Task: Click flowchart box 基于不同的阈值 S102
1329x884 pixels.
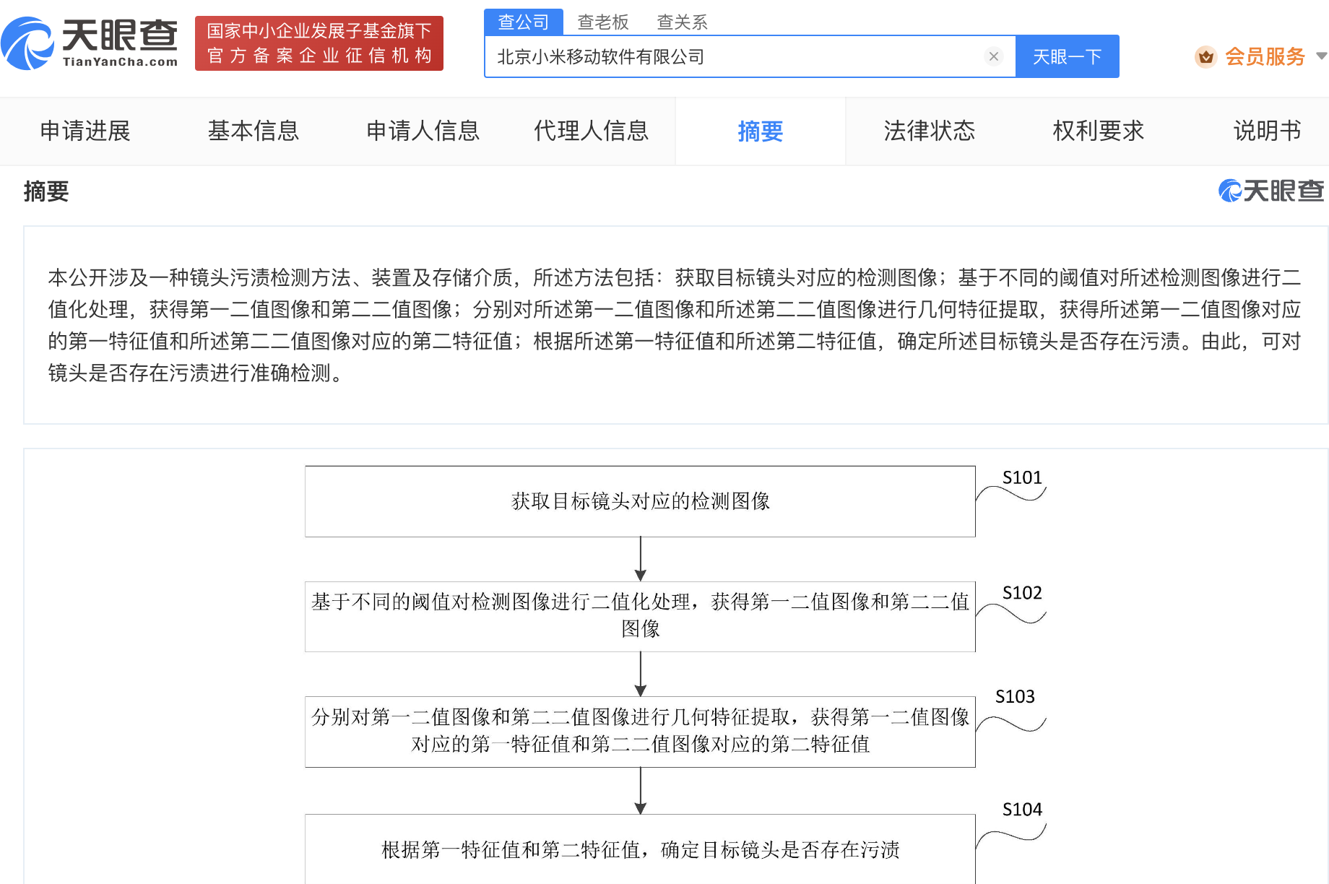Action: pos(640,616)
